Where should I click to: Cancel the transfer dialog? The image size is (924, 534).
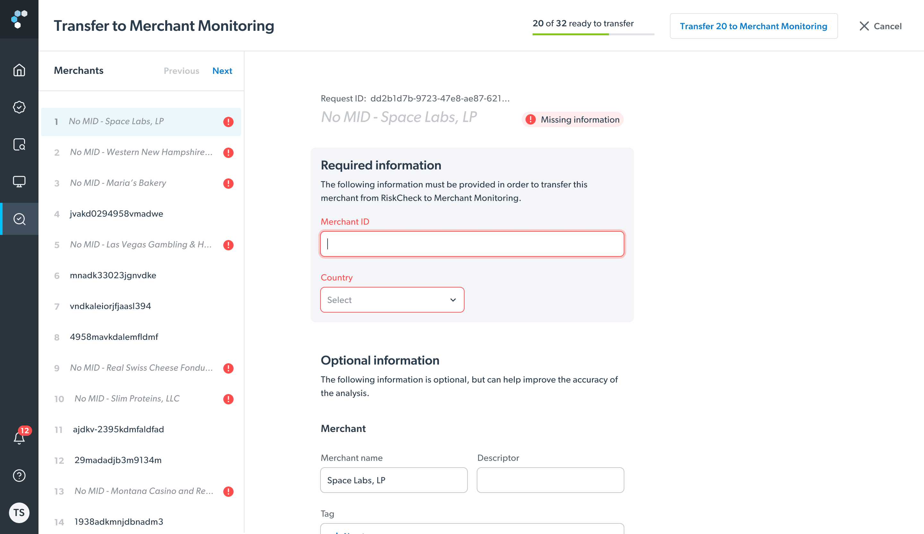(x=880, y=26)
